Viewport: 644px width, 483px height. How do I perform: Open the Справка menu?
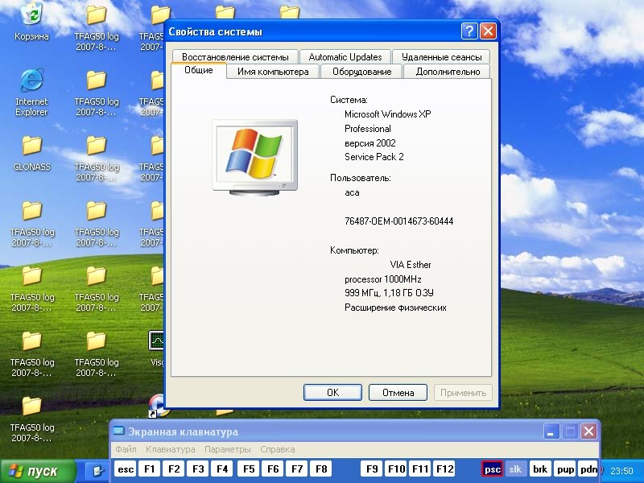pos(277,449)
